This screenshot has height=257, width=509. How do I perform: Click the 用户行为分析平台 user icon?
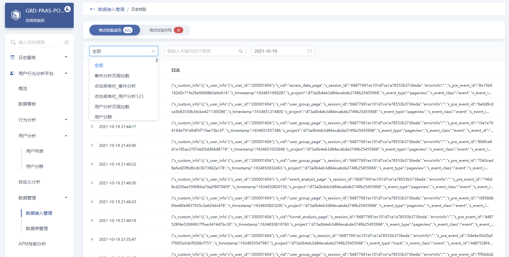tap(13, 73)
